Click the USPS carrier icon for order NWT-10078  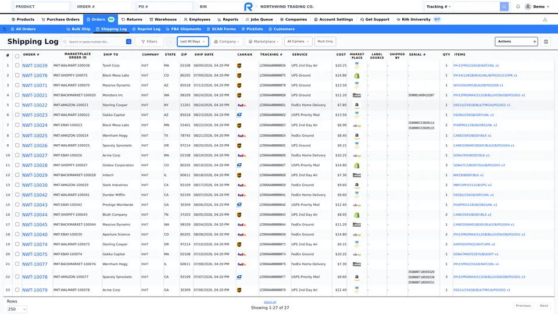(x=239, y=277)
